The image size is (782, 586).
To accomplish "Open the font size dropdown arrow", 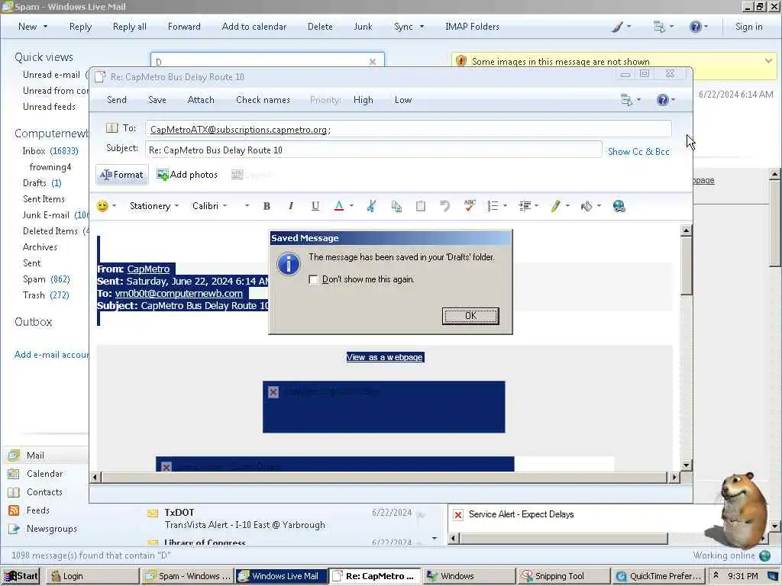I will pyautogui.click(x=247, y=206).
